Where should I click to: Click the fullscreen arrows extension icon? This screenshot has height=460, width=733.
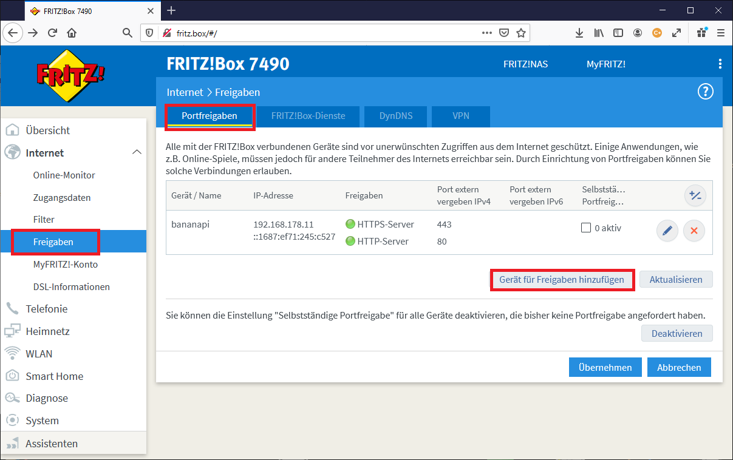click(676, 33)
